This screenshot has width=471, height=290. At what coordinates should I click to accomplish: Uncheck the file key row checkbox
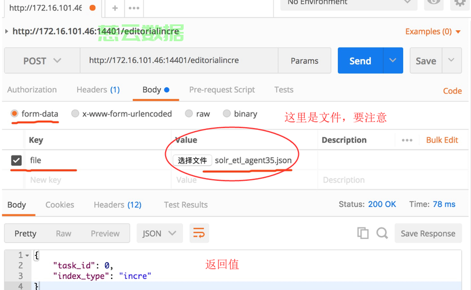(x=16, y=160)
